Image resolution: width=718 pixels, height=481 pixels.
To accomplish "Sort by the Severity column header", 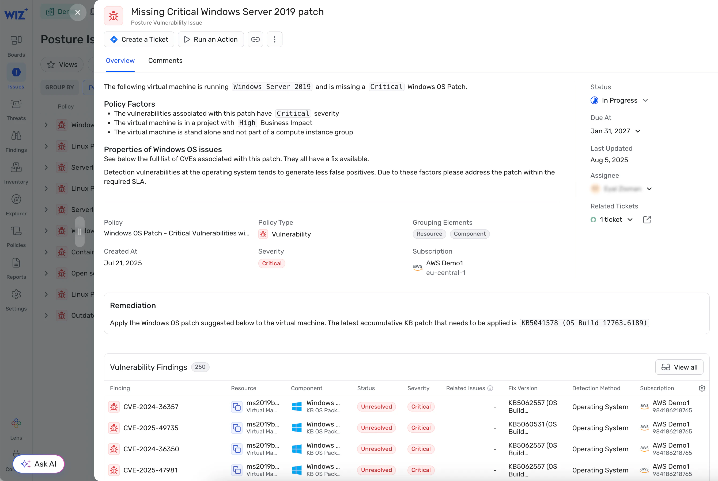I will (418, 388).
